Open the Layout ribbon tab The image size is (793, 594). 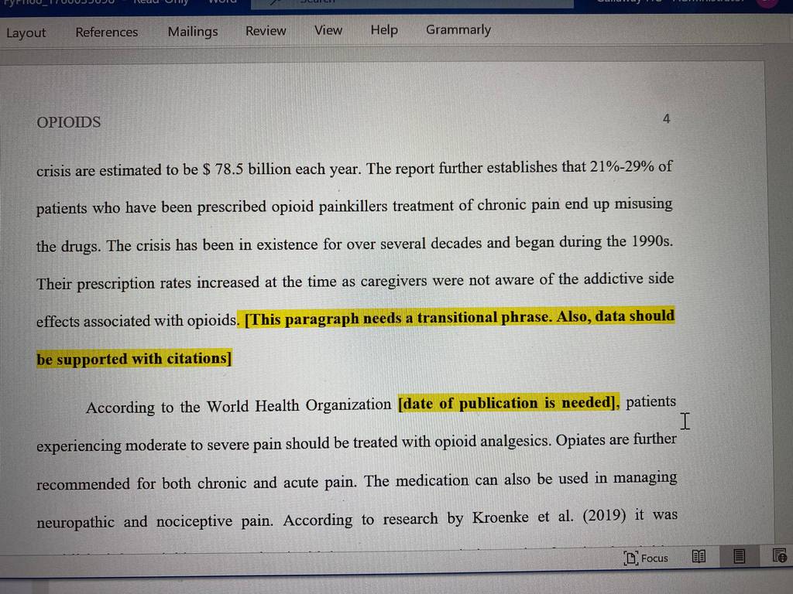(26, 32)
